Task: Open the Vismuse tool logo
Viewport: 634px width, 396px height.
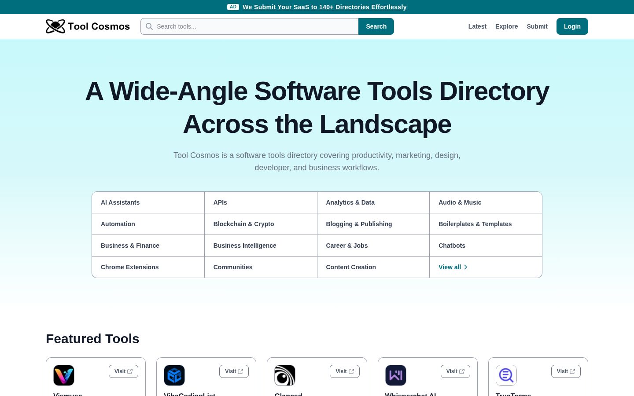Action: [64, 375]
